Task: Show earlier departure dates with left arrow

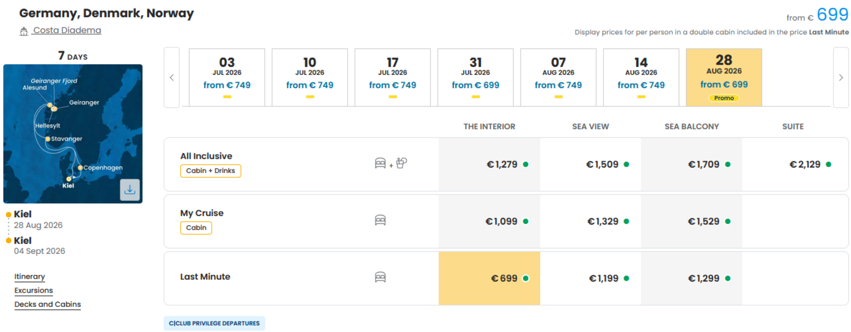Action: pyautogui.click(x=172, y=78)
